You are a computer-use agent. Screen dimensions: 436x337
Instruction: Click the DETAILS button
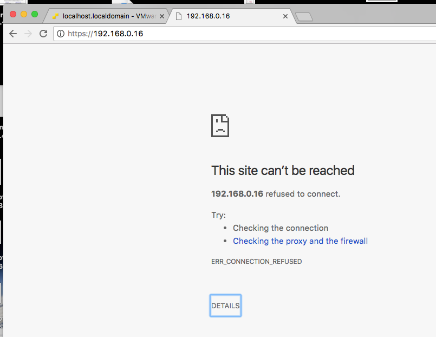coord(225,306)
